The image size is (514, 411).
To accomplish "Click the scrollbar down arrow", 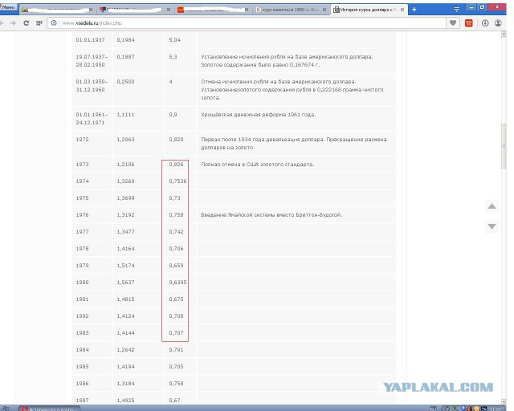I will point(504,401).
